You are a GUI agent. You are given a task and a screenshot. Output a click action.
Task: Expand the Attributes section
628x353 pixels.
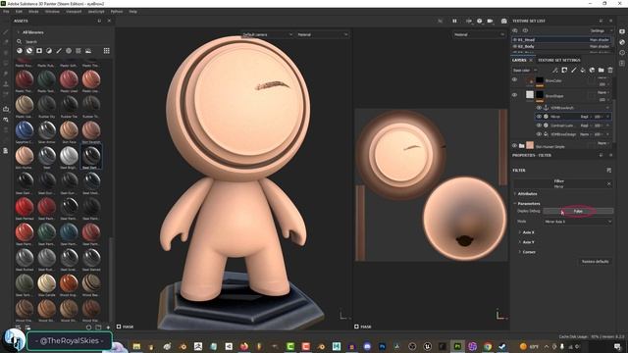tap(527, 194)
